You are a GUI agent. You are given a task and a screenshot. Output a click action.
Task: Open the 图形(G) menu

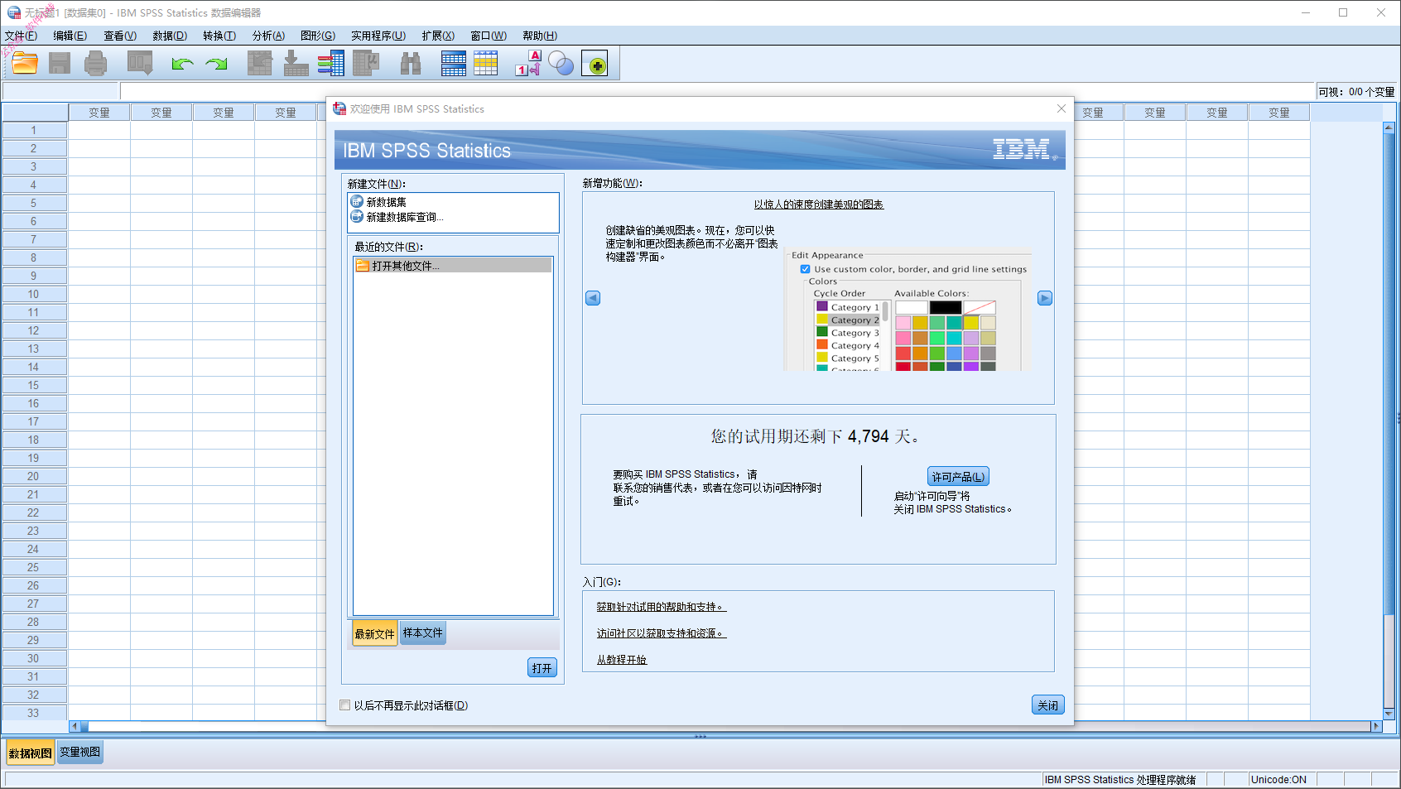tap(318, 36)
